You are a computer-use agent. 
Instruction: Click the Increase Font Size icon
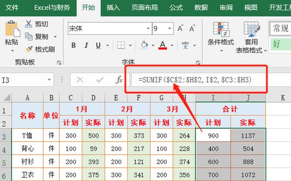(180, 28)
